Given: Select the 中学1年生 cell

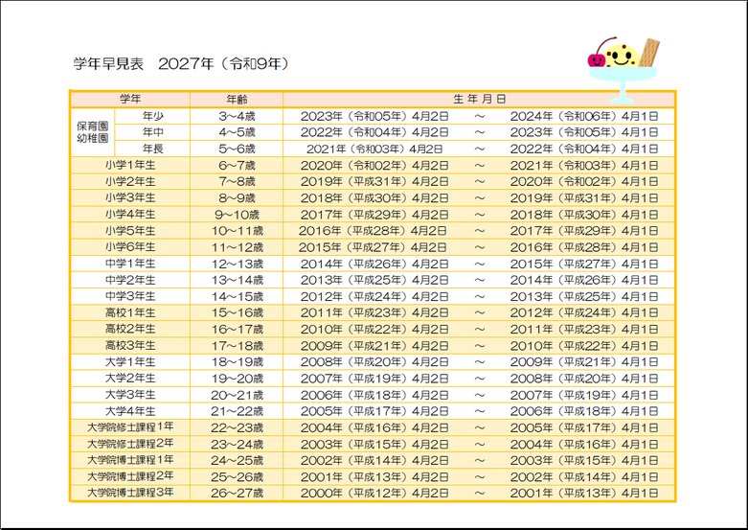Looking at the screenshot, I should click(130, 264).
